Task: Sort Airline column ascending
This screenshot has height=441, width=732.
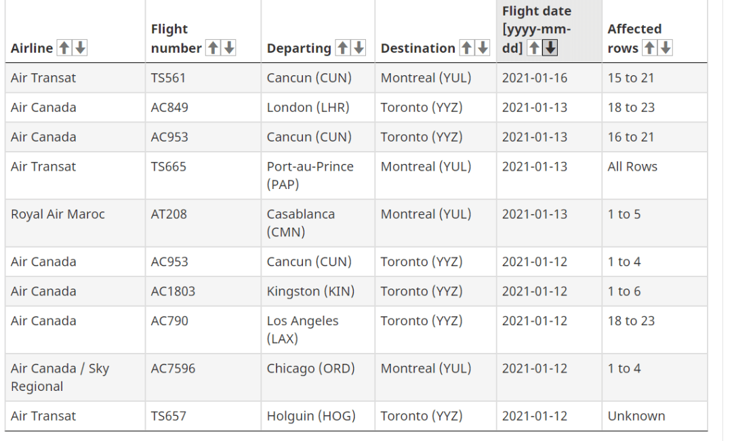Action: click(64, 47)
